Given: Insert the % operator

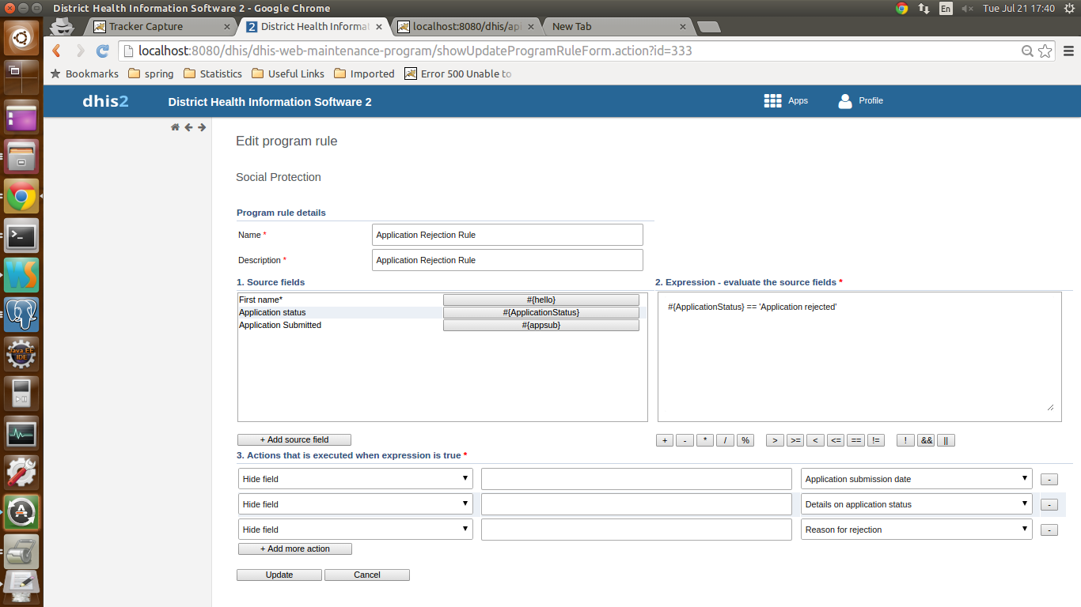Looking at the screenshot, I should (745, 441).
